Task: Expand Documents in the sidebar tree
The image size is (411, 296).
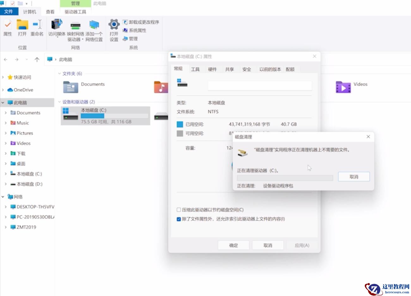Action: click(5, 113)
